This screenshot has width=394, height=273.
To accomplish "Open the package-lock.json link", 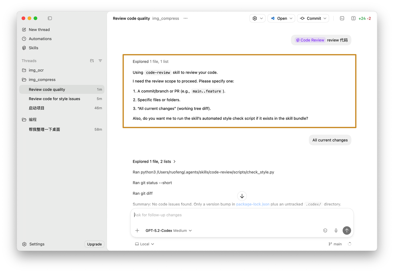I will pyautogui.click(x=252, y=204).
